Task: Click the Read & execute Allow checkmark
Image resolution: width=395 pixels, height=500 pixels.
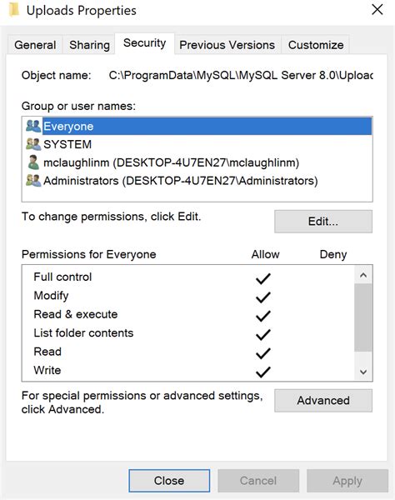Action: coord(263,316)
